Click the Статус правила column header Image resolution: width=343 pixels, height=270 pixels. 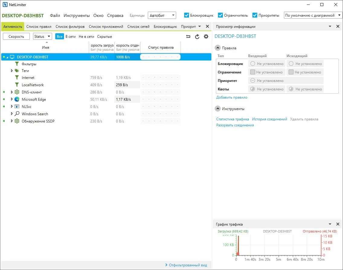pyautogui.click(x=161, y=47)
